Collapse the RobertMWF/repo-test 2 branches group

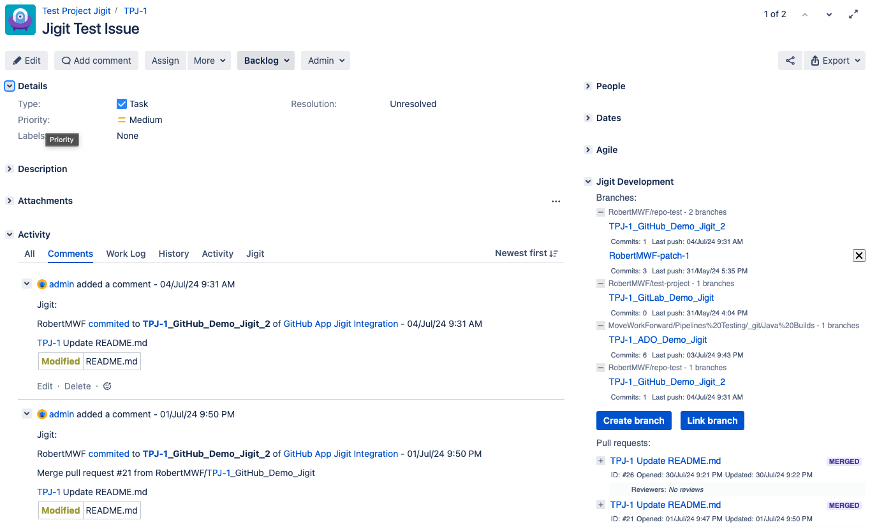click(601, 212)
